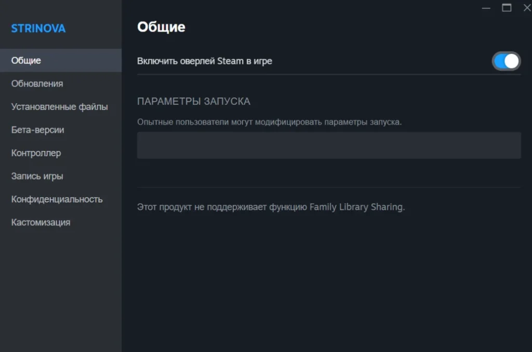Toggle the Steam overlay switch
The width and height of the screenshot is (532, 352).
click(506, 61)
